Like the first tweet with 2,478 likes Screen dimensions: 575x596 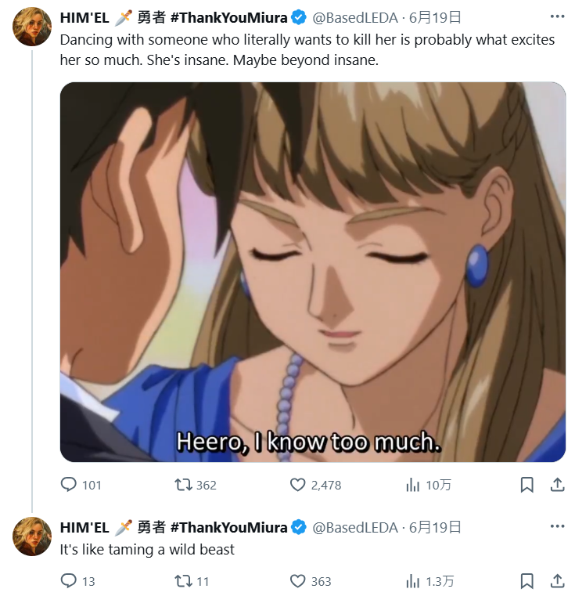coord(297,485)
